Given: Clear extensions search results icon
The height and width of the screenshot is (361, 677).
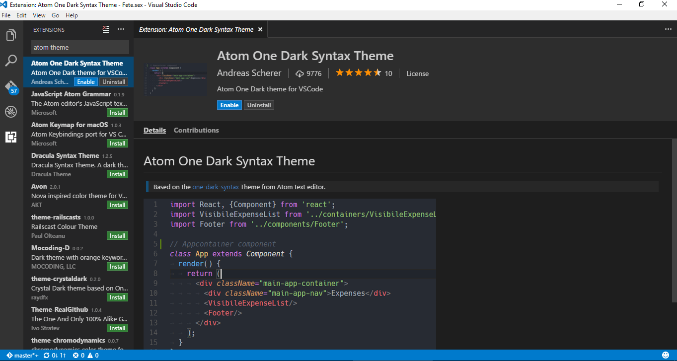Looking at the screenshot, I should [x=105, y=30].
